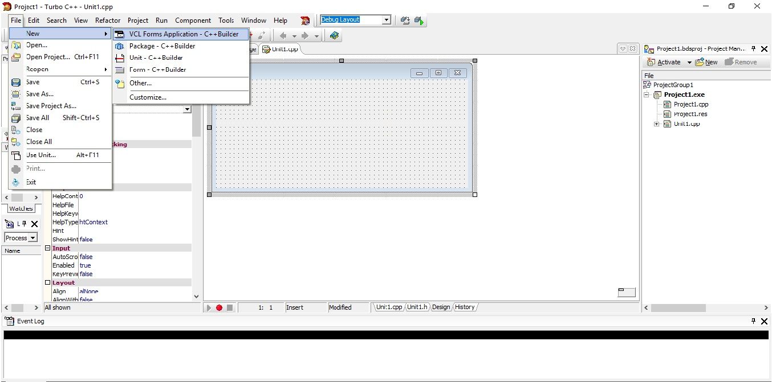Click the designed form's minimize button
This screenshot has width=772, height=382.
(x=420, y=73)
